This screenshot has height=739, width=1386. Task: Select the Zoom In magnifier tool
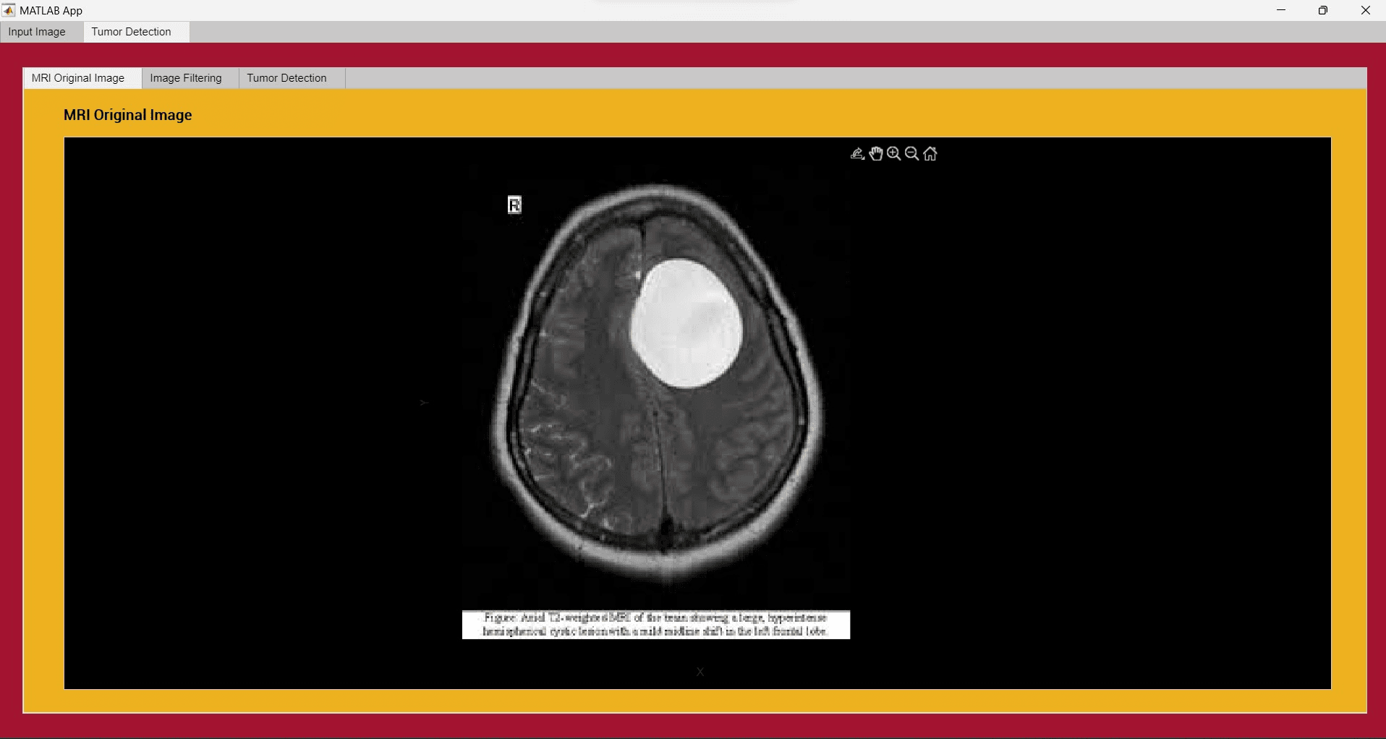[894, 153]
